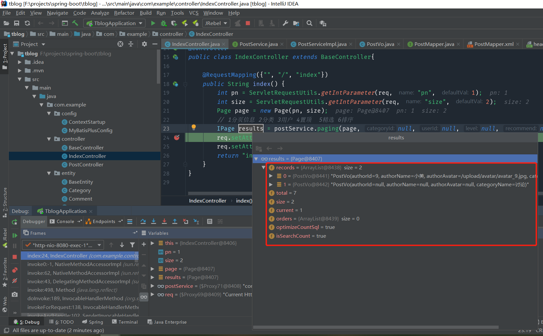The image size is (543, 336).
Task: Expand the page variable in Variables
Action: (152, 269)
